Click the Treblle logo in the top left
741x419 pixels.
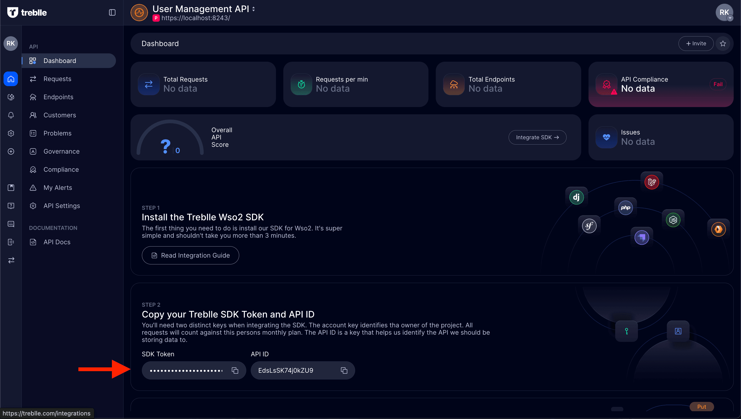click(x=27, y=12)
